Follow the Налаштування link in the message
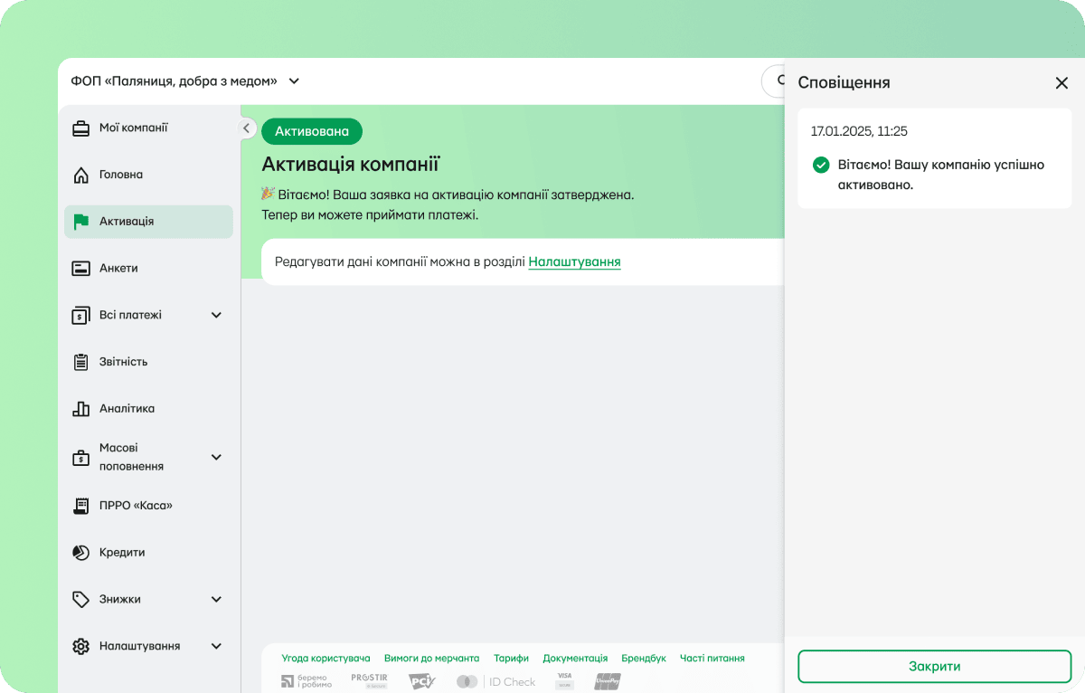This screenshot has width=1085, height=693. (574, 262)
